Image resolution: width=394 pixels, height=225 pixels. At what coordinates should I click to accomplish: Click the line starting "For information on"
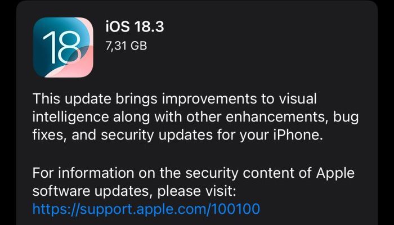coord(194,173)
